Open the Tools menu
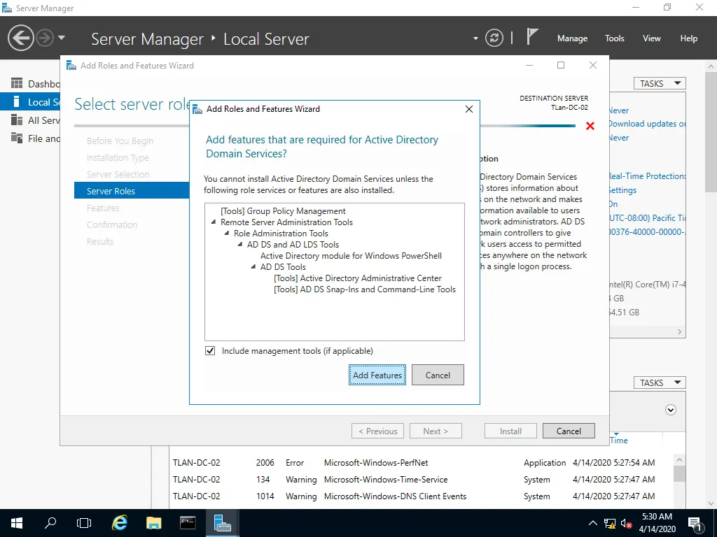The height and width of the screenshot is (537, 717). 615,38
